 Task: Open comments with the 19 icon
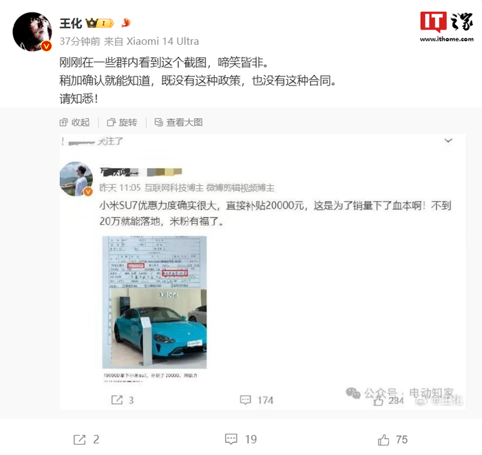point(231,439)
